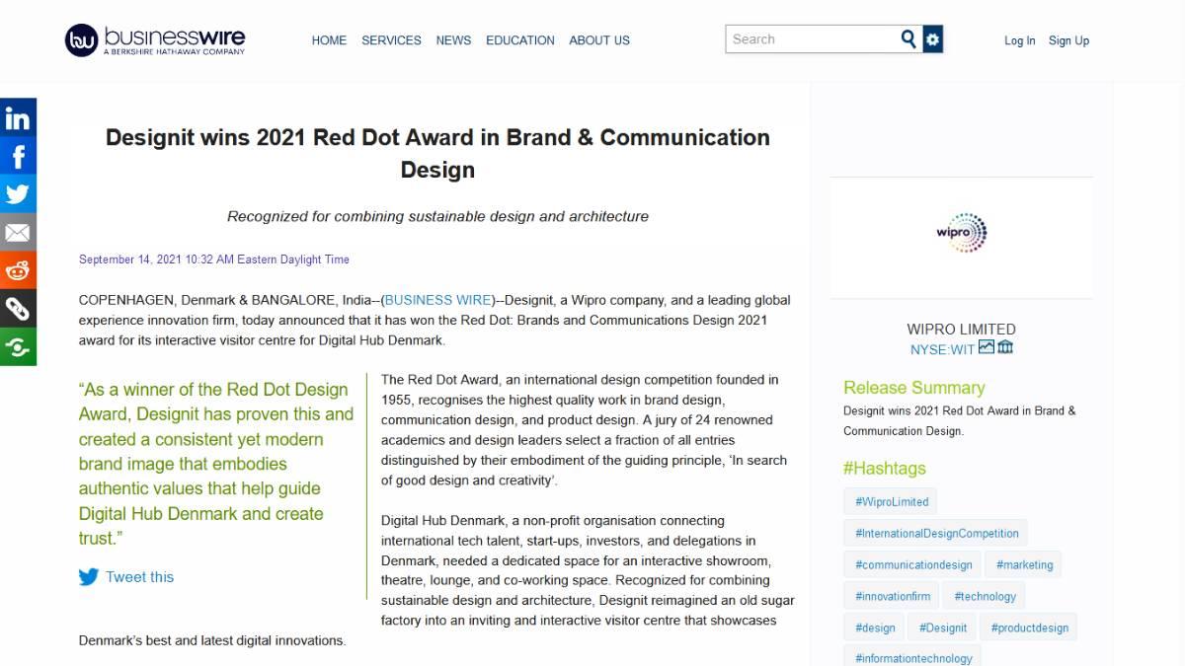Image resolution: width=1185 pixels, height=666 pixels.
Task: Click the WIPRO LIMITED company name
Action: tap(961, 330)
